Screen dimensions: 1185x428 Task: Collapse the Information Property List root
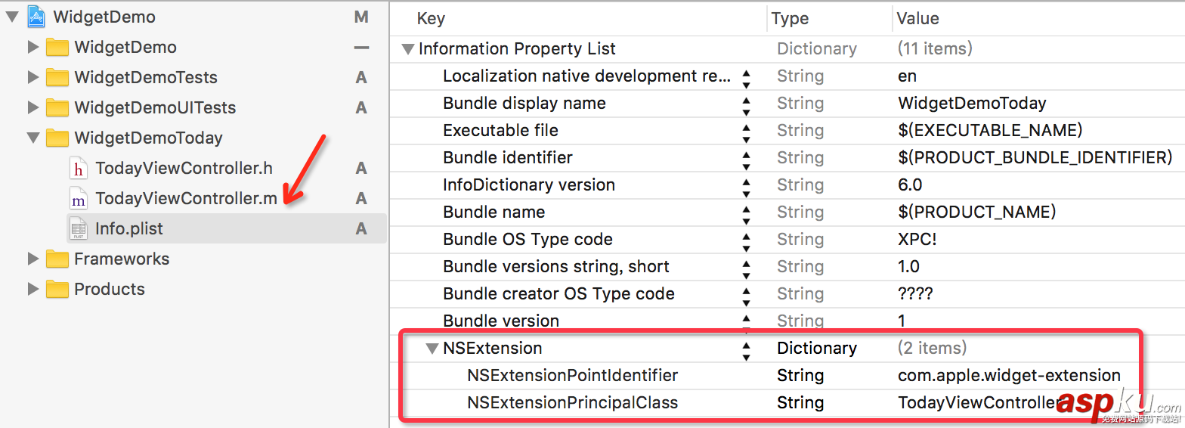(x=408, y=49)
